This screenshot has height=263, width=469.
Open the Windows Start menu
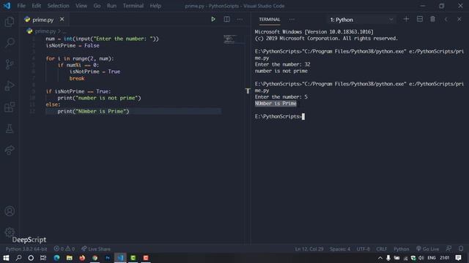point(6,258)
